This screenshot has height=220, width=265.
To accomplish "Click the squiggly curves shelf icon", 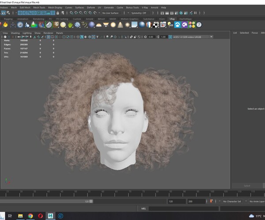I will tap(84, 25).
